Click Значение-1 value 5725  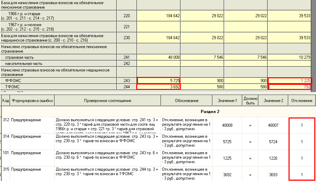click(227, 142)
